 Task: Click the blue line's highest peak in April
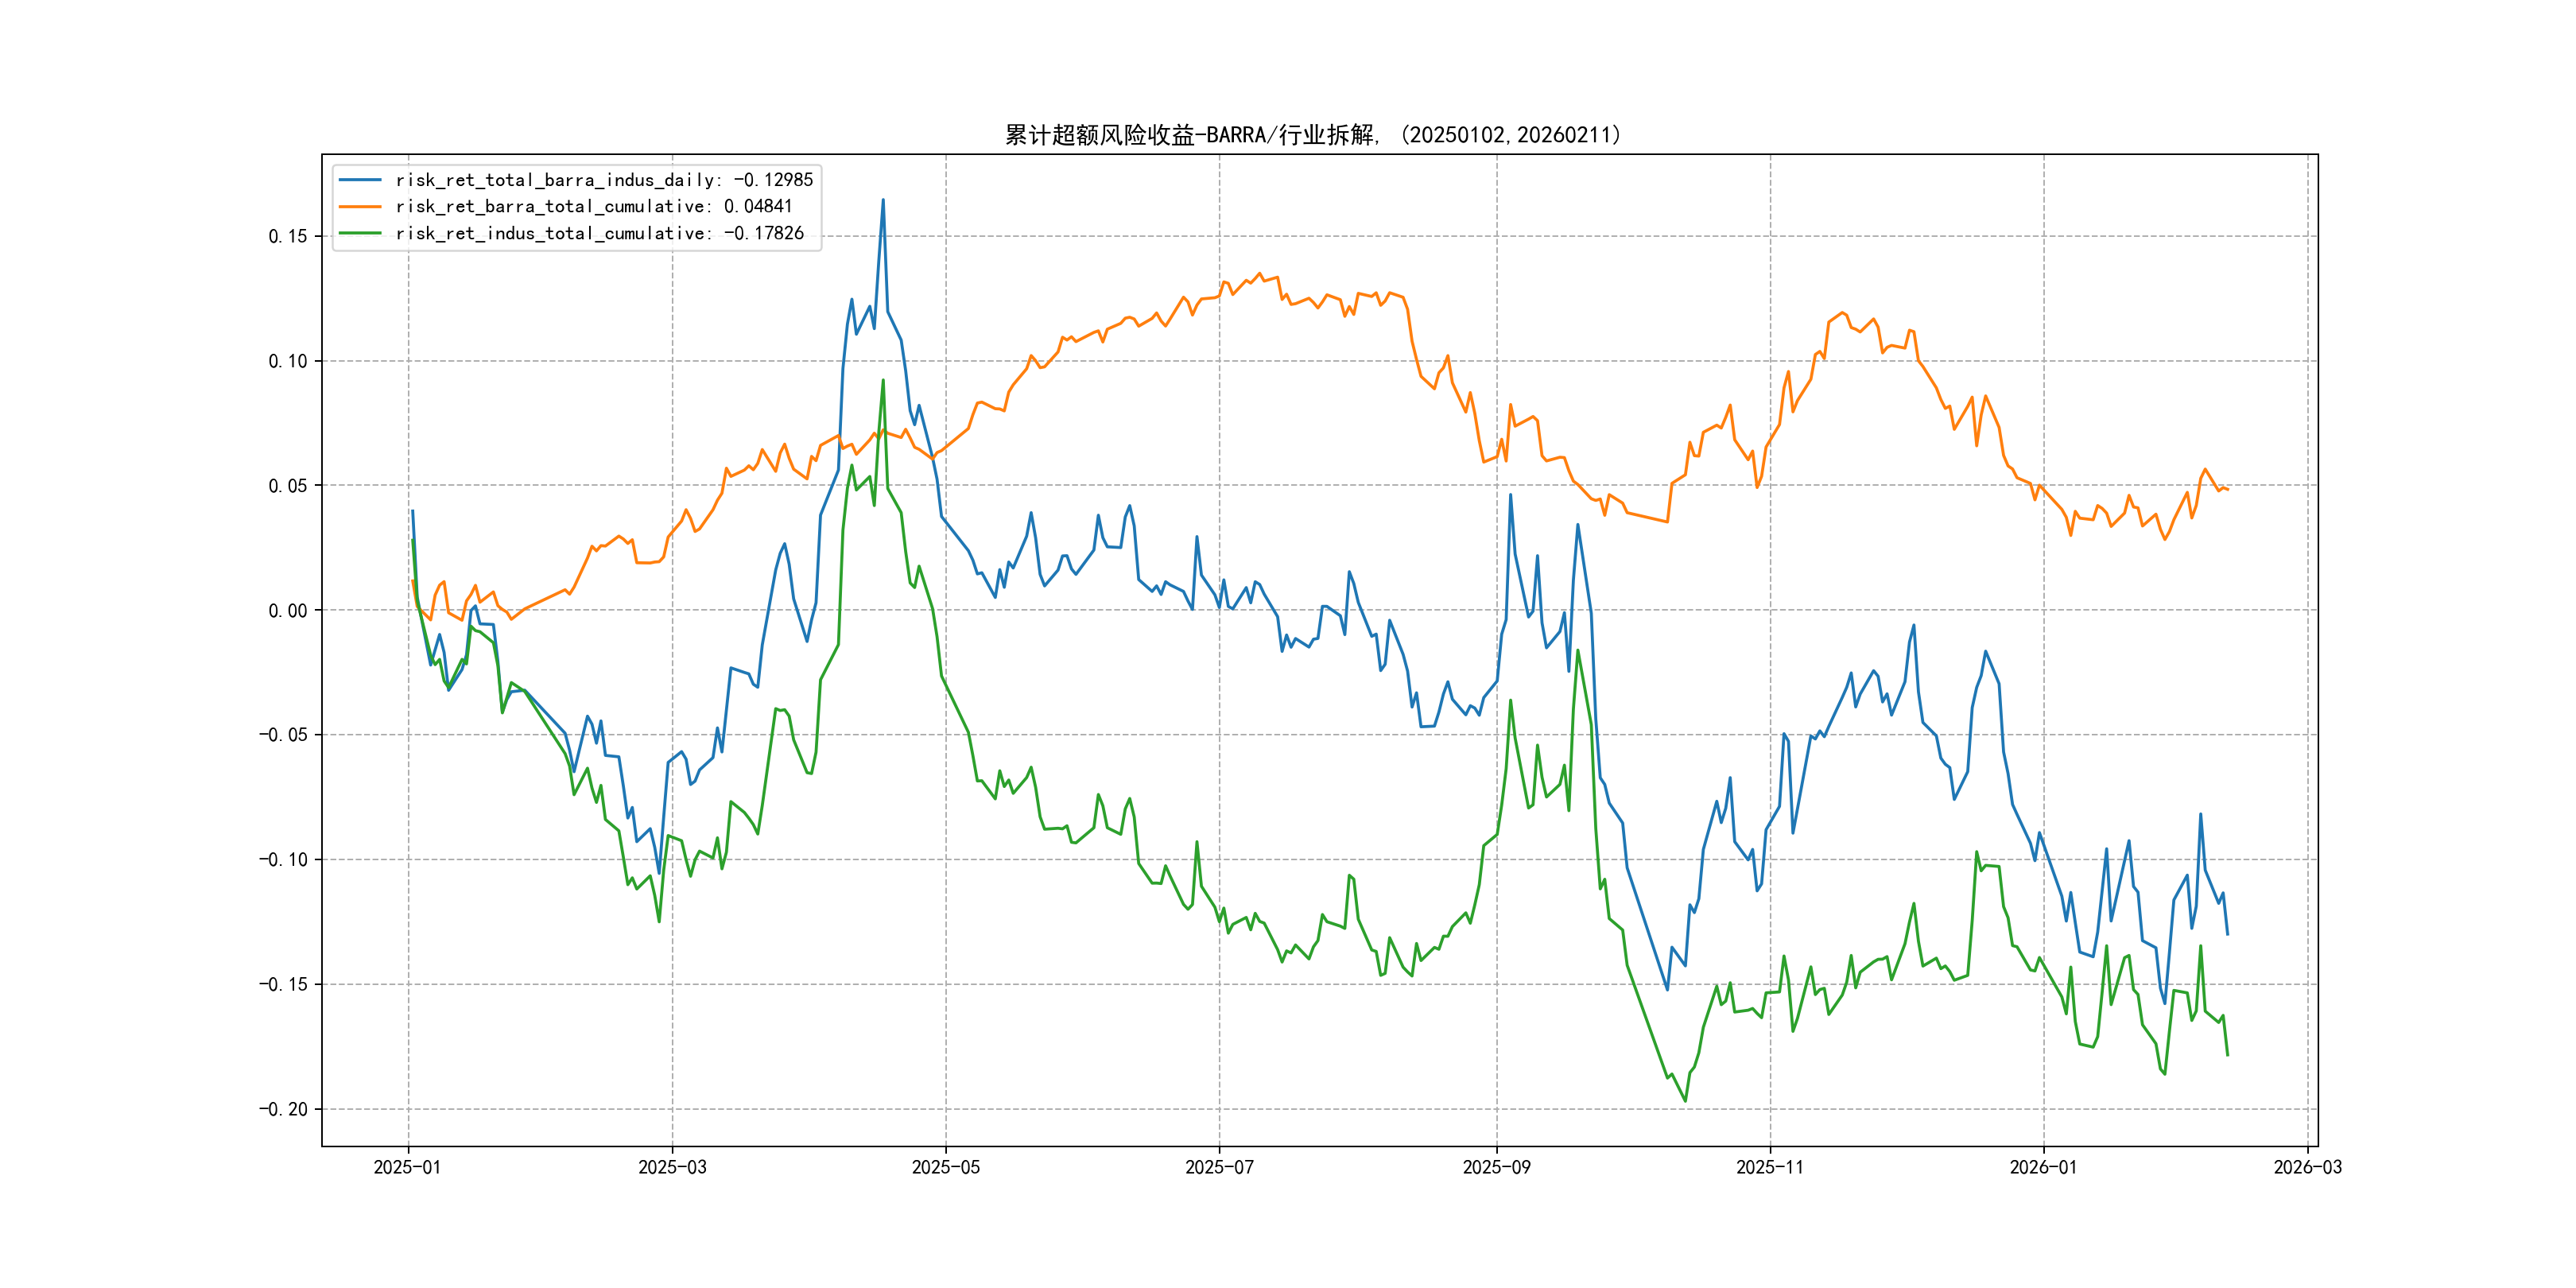tap(883, 200)
